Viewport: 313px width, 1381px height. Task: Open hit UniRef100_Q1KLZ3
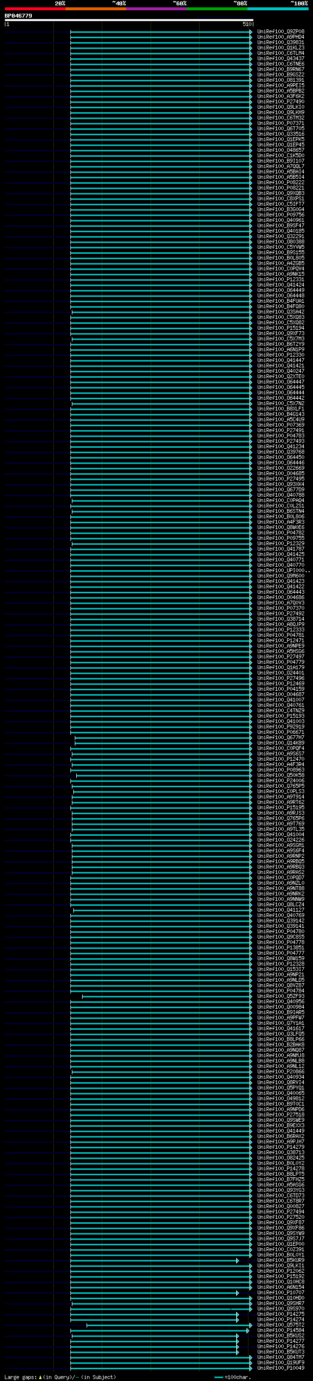[280, 48]
